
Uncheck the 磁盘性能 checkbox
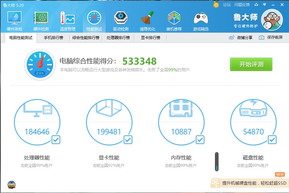click(x=272, y=140)
